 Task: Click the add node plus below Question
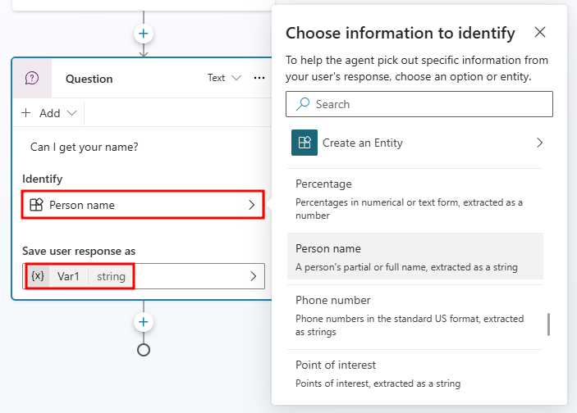point(144,321)
